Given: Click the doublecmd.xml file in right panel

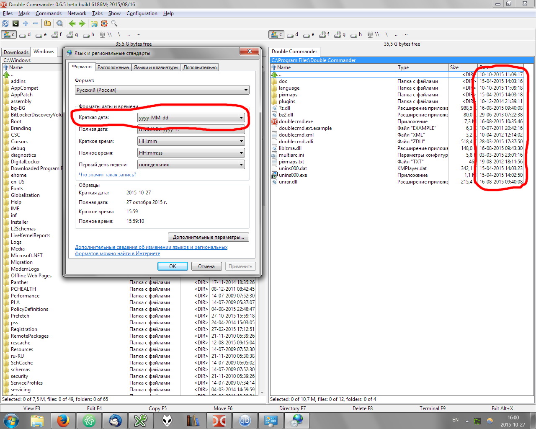Looking at the screenshot, I should pos(296,135).
